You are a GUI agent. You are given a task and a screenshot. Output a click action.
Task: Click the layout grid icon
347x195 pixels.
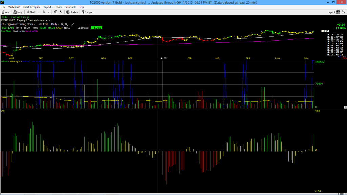click(338, 12)
